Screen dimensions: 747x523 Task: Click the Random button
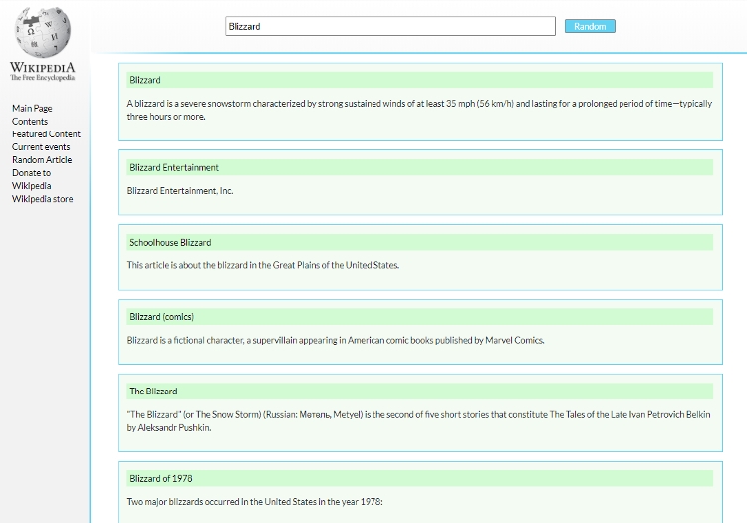pyautogui.click(x=590, y=26)
